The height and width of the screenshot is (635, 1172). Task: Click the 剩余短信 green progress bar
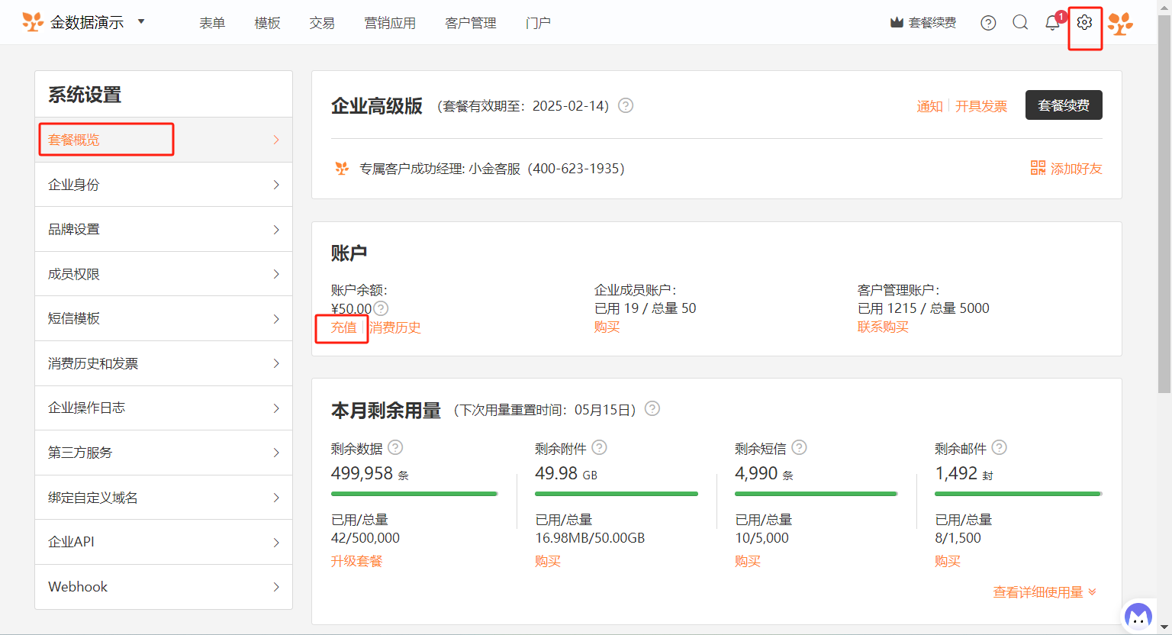[x=816, y=494]
